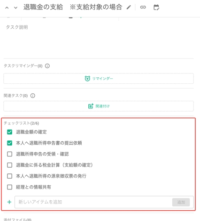The width and height of the screenshot is (200, 221).
Task: Uncheck 本人へ退職所得申告書の提出依頼 checkbox
Action: 9,143
